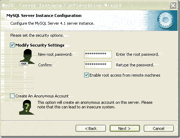The image size is (180, 138).
Task: Click the Enable root access label text
Action: 125,75
